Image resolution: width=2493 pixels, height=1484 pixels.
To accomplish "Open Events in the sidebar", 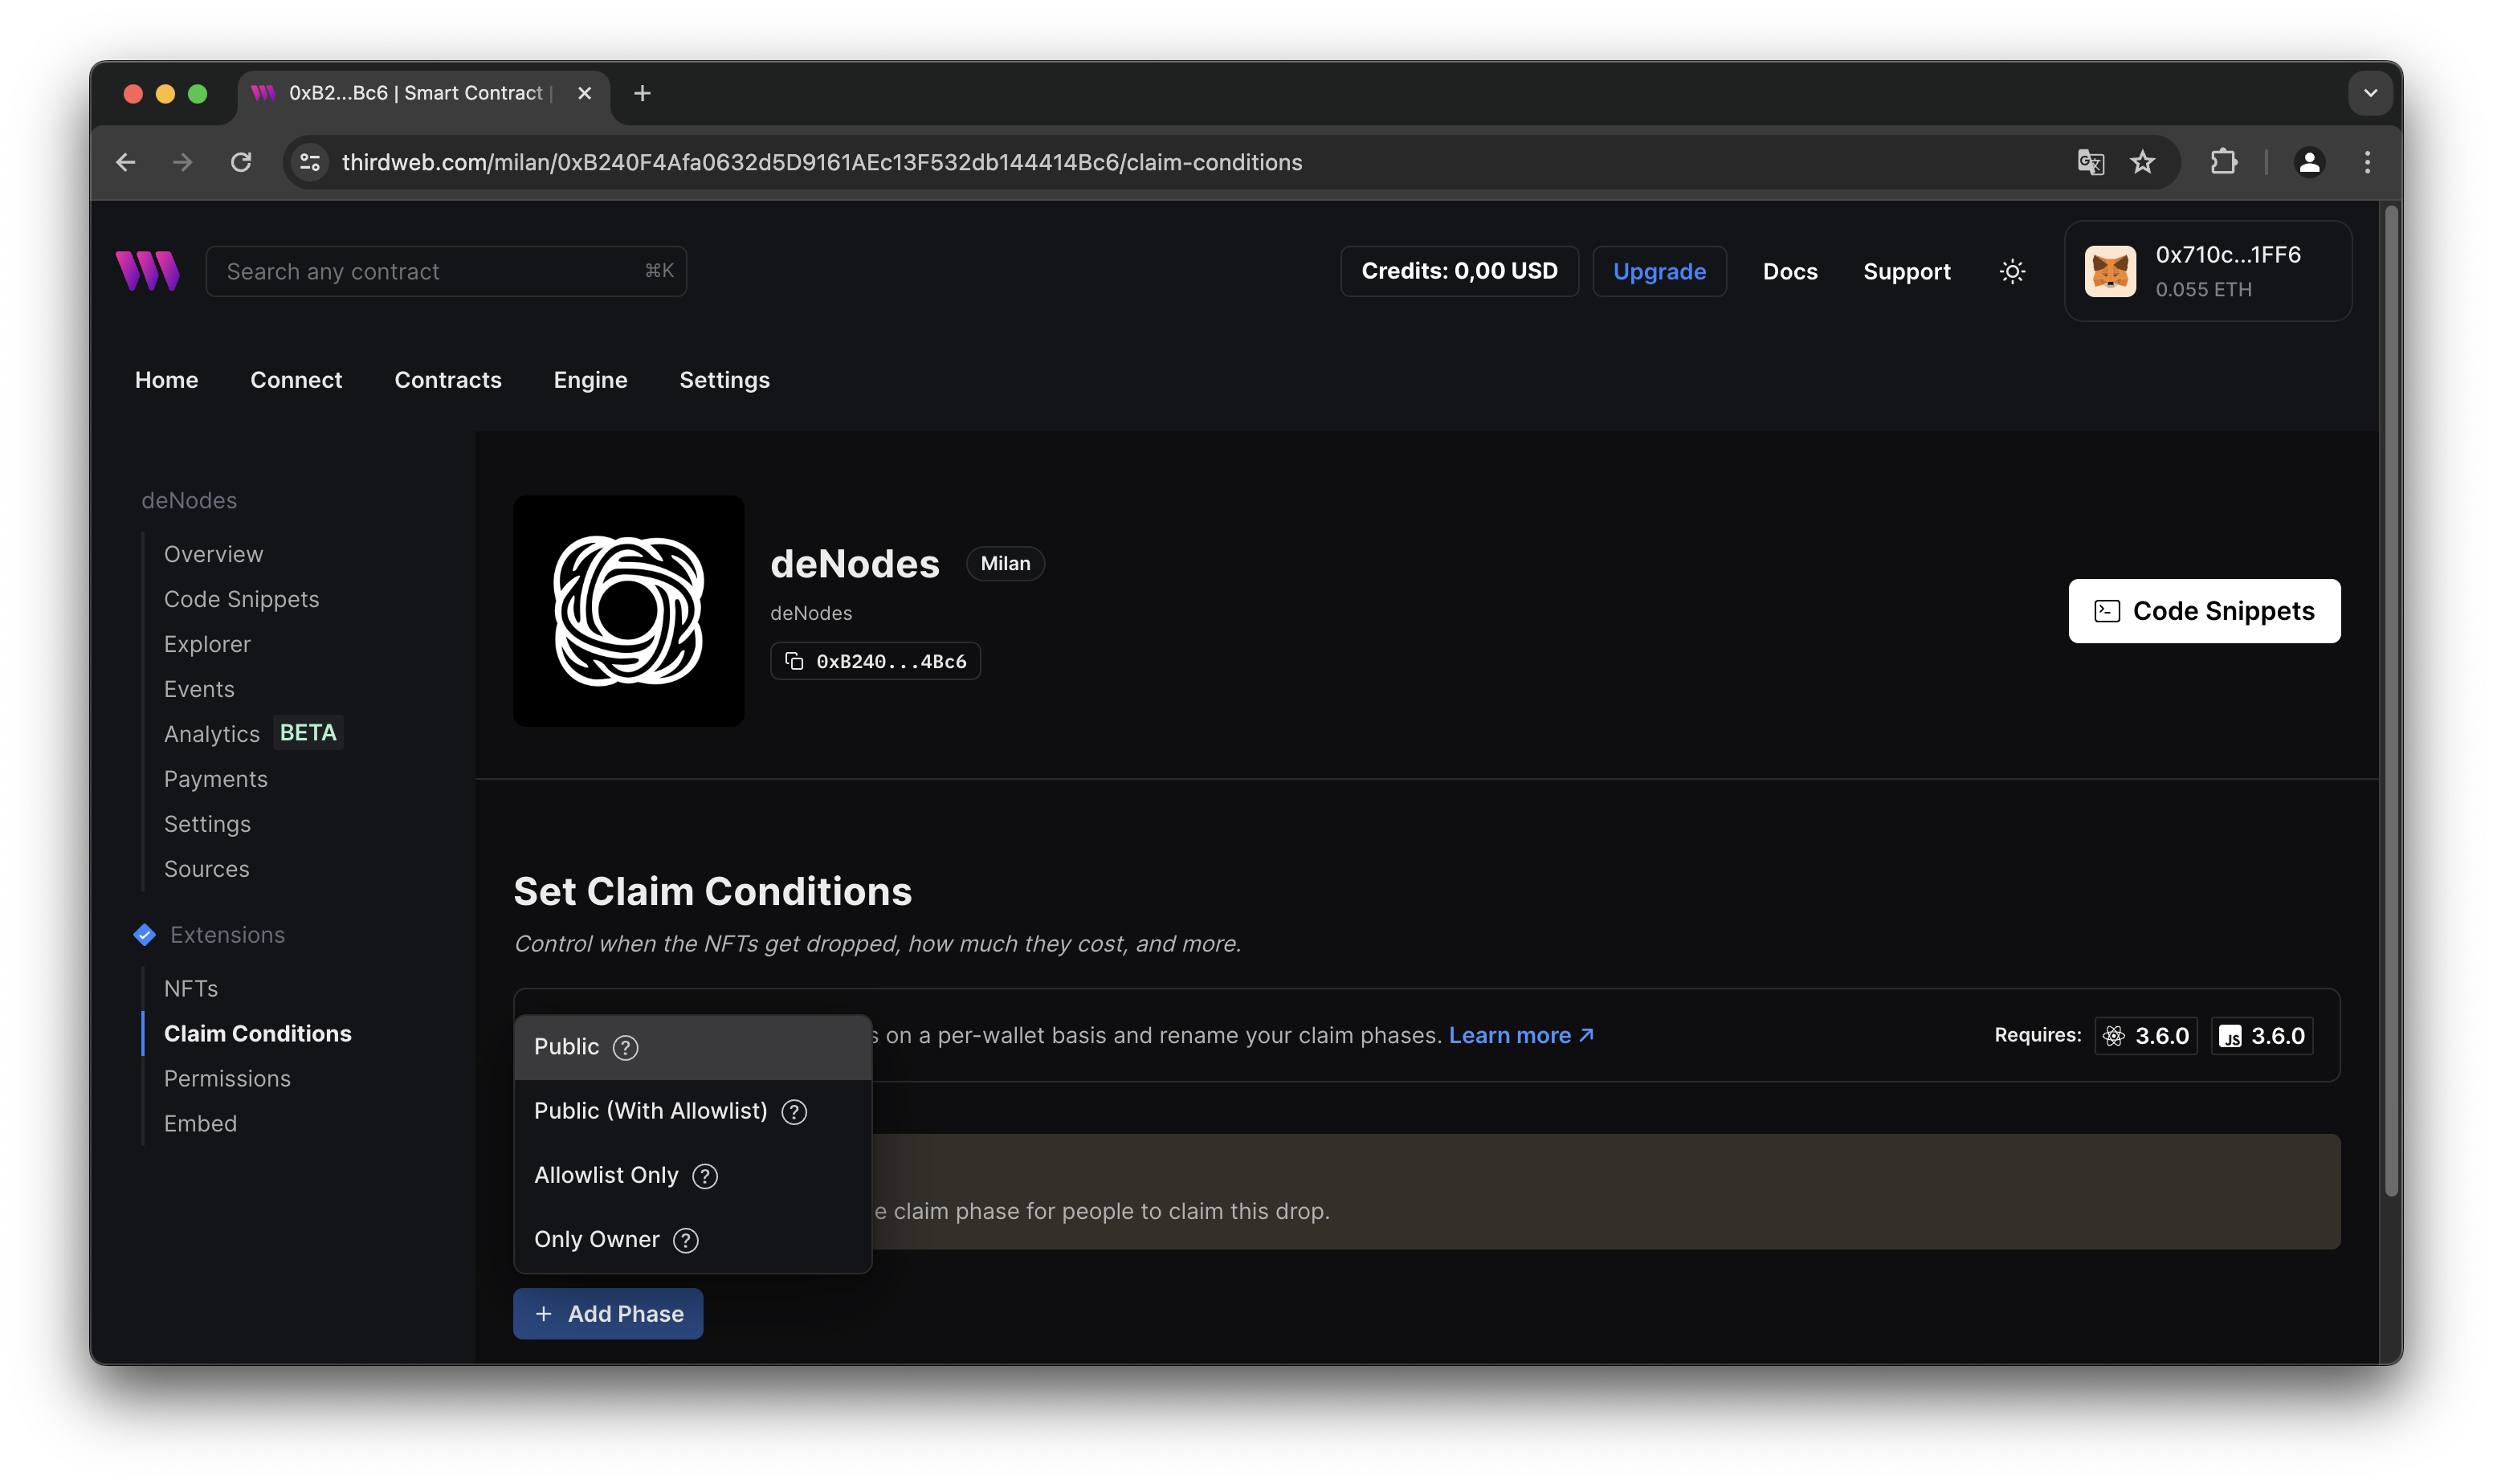I will [199, 689].
